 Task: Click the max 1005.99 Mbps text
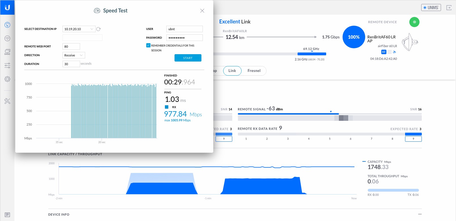point(177,120)
